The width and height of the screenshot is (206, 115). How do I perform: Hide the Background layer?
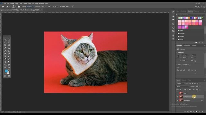click(177, 100)
